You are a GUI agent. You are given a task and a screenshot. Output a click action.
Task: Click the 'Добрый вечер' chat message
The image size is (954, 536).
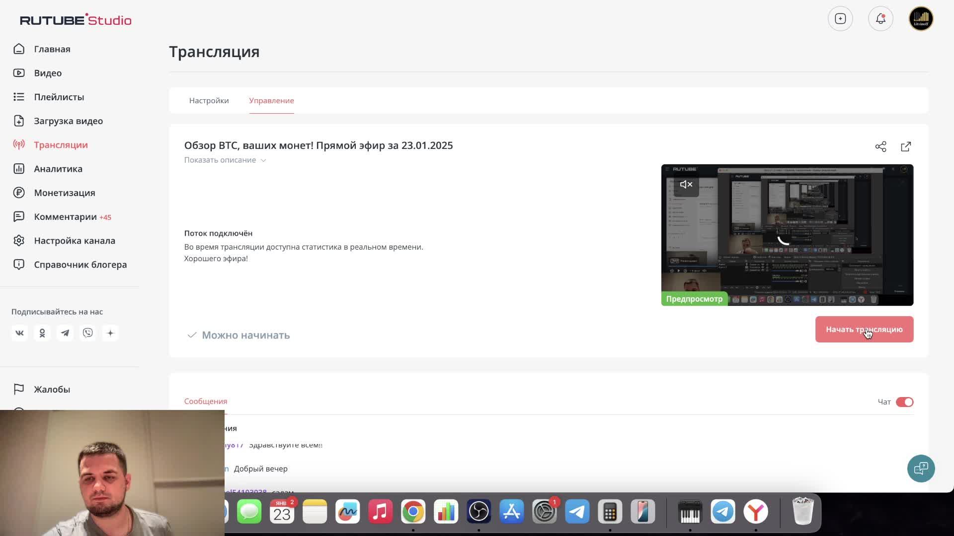coord(261,469)
